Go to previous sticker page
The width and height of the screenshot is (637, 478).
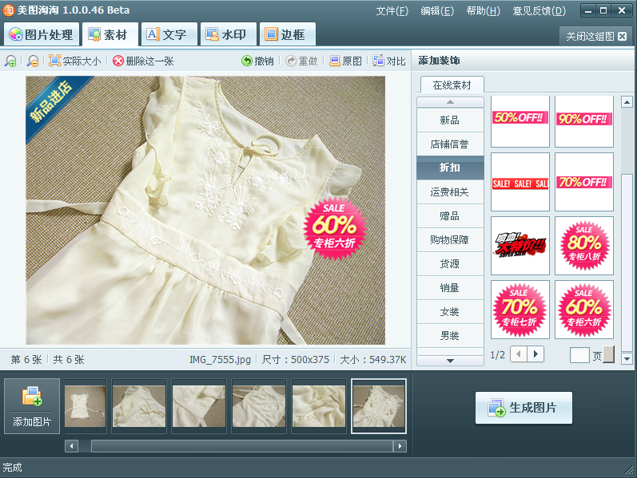click(519, 354)
